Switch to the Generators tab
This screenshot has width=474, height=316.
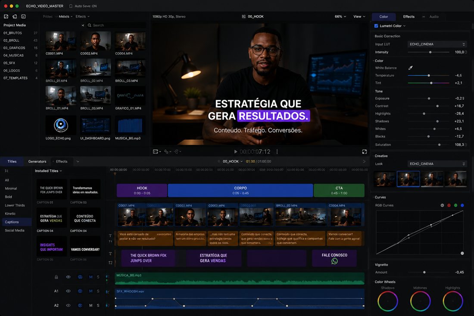coord(37,162)
